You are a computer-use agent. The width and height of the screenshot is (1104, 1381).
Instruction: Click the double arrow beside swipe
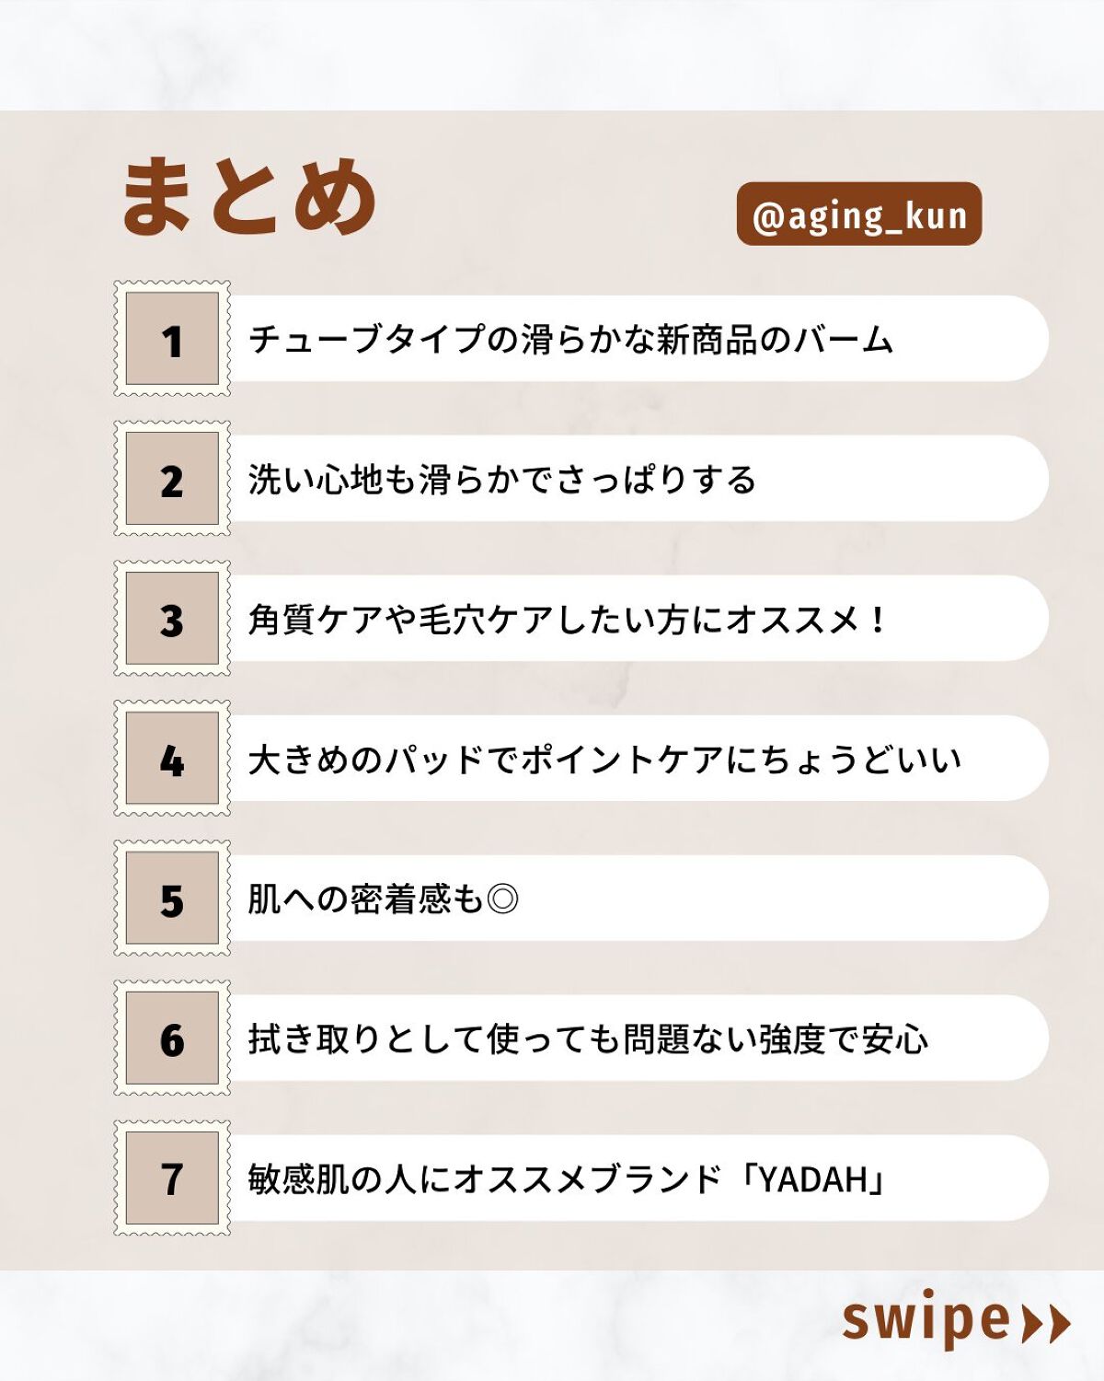pyautogui.click(x=1047, y=1324)
